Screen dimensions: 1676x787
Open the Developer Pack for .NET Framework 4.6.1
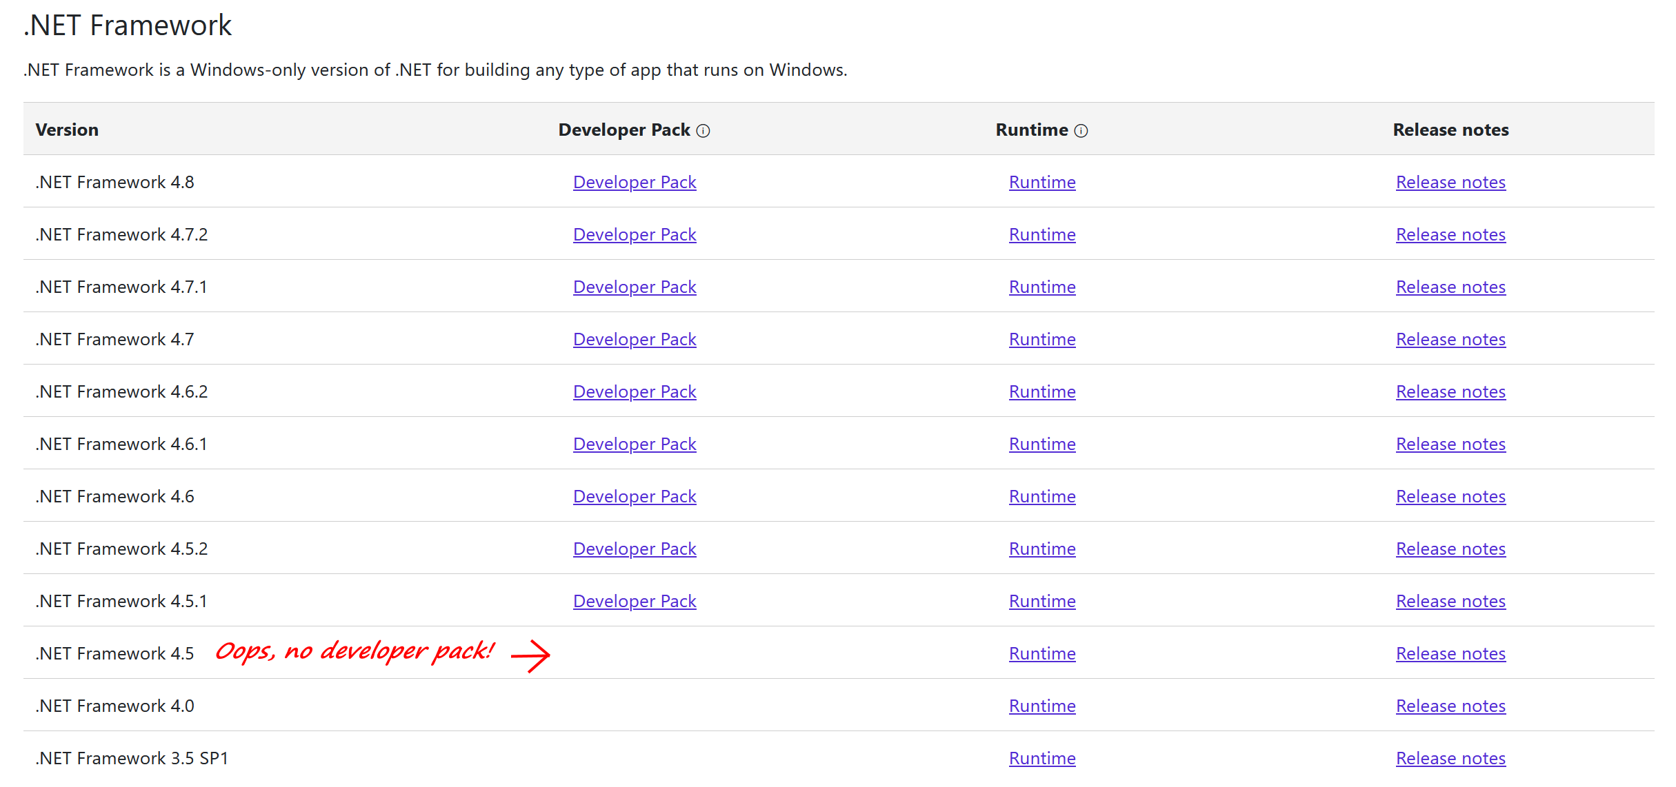point(634,444)
